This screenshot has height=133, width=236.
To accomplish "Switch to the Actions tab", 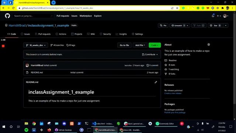I will 61,34.
